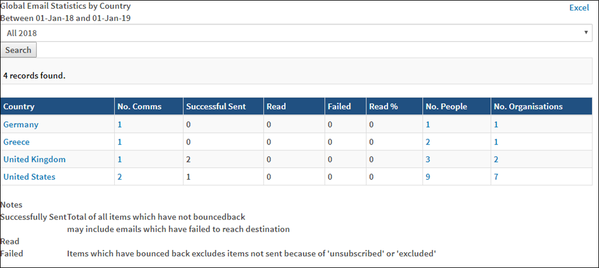Open the United Kingdom country link

(34, 159)
